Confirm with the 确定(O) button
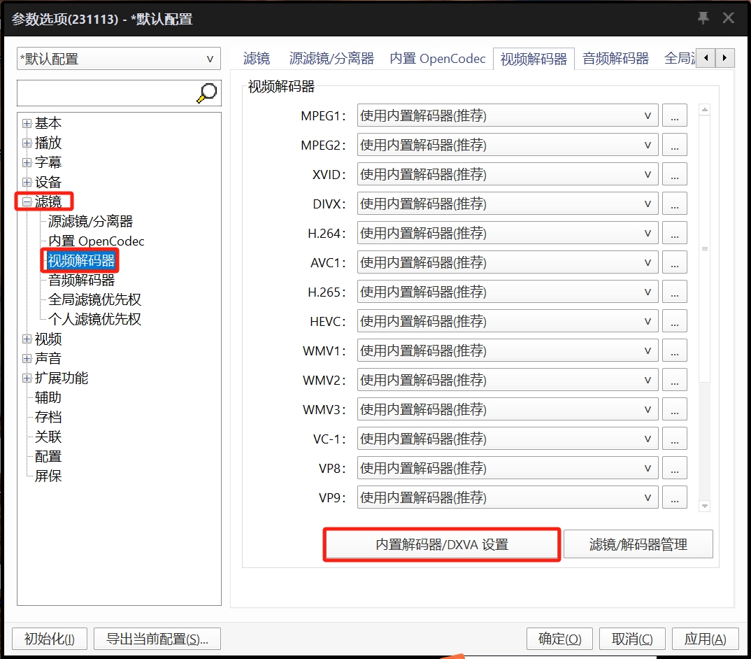 559,639
